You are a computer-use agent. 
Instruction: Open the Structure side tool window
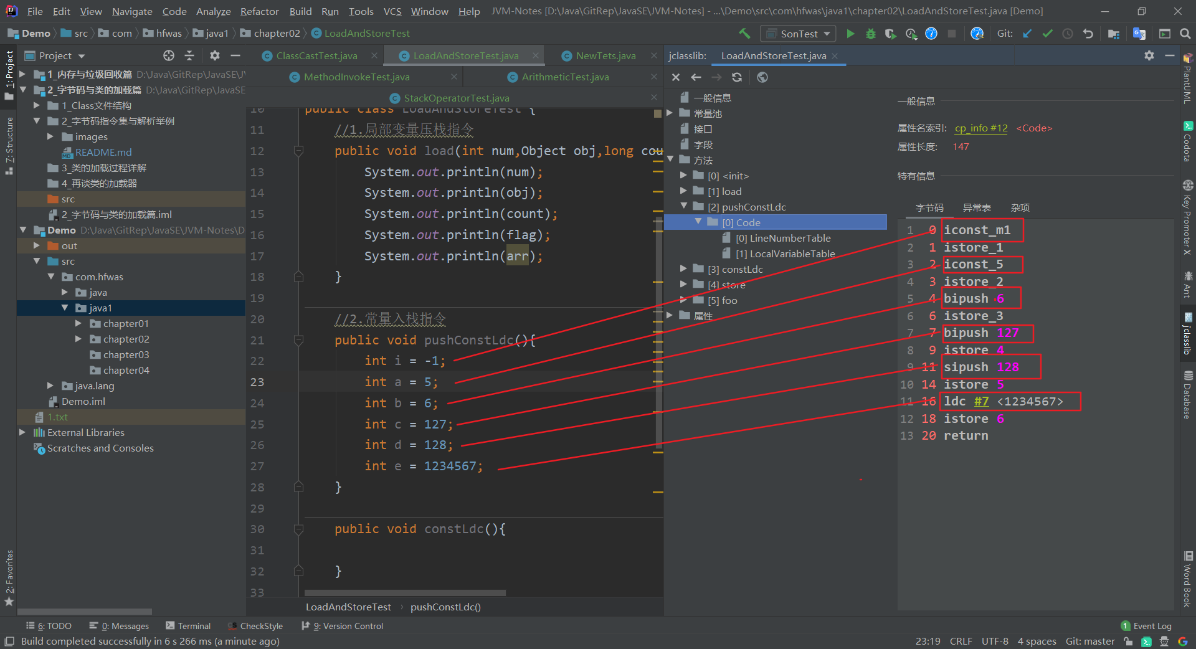click(9, 146)
